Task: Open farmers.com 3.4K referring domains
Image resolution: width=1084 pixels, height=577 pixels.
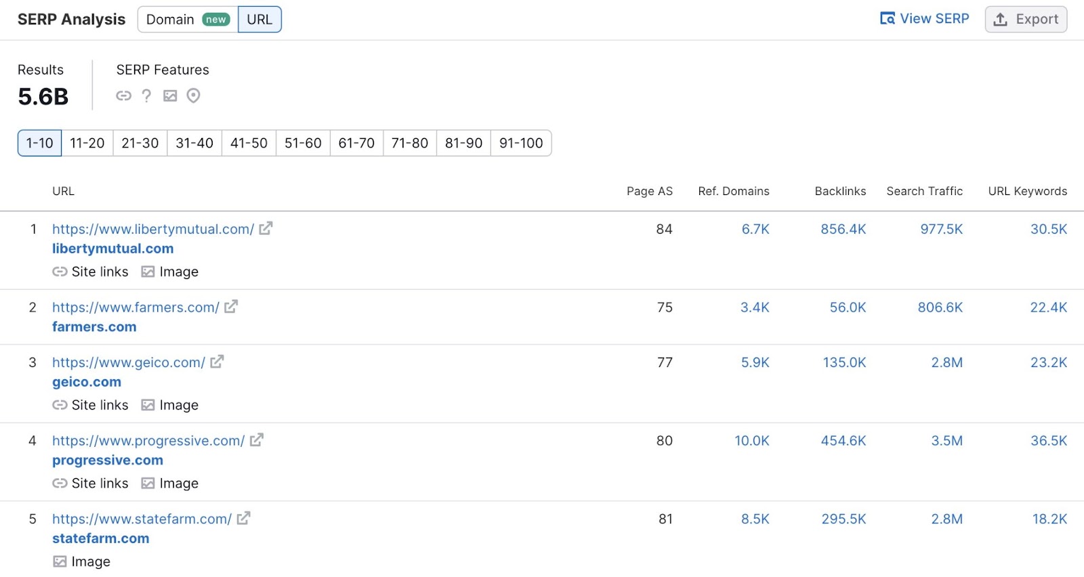Action: [x=755, y=307]
